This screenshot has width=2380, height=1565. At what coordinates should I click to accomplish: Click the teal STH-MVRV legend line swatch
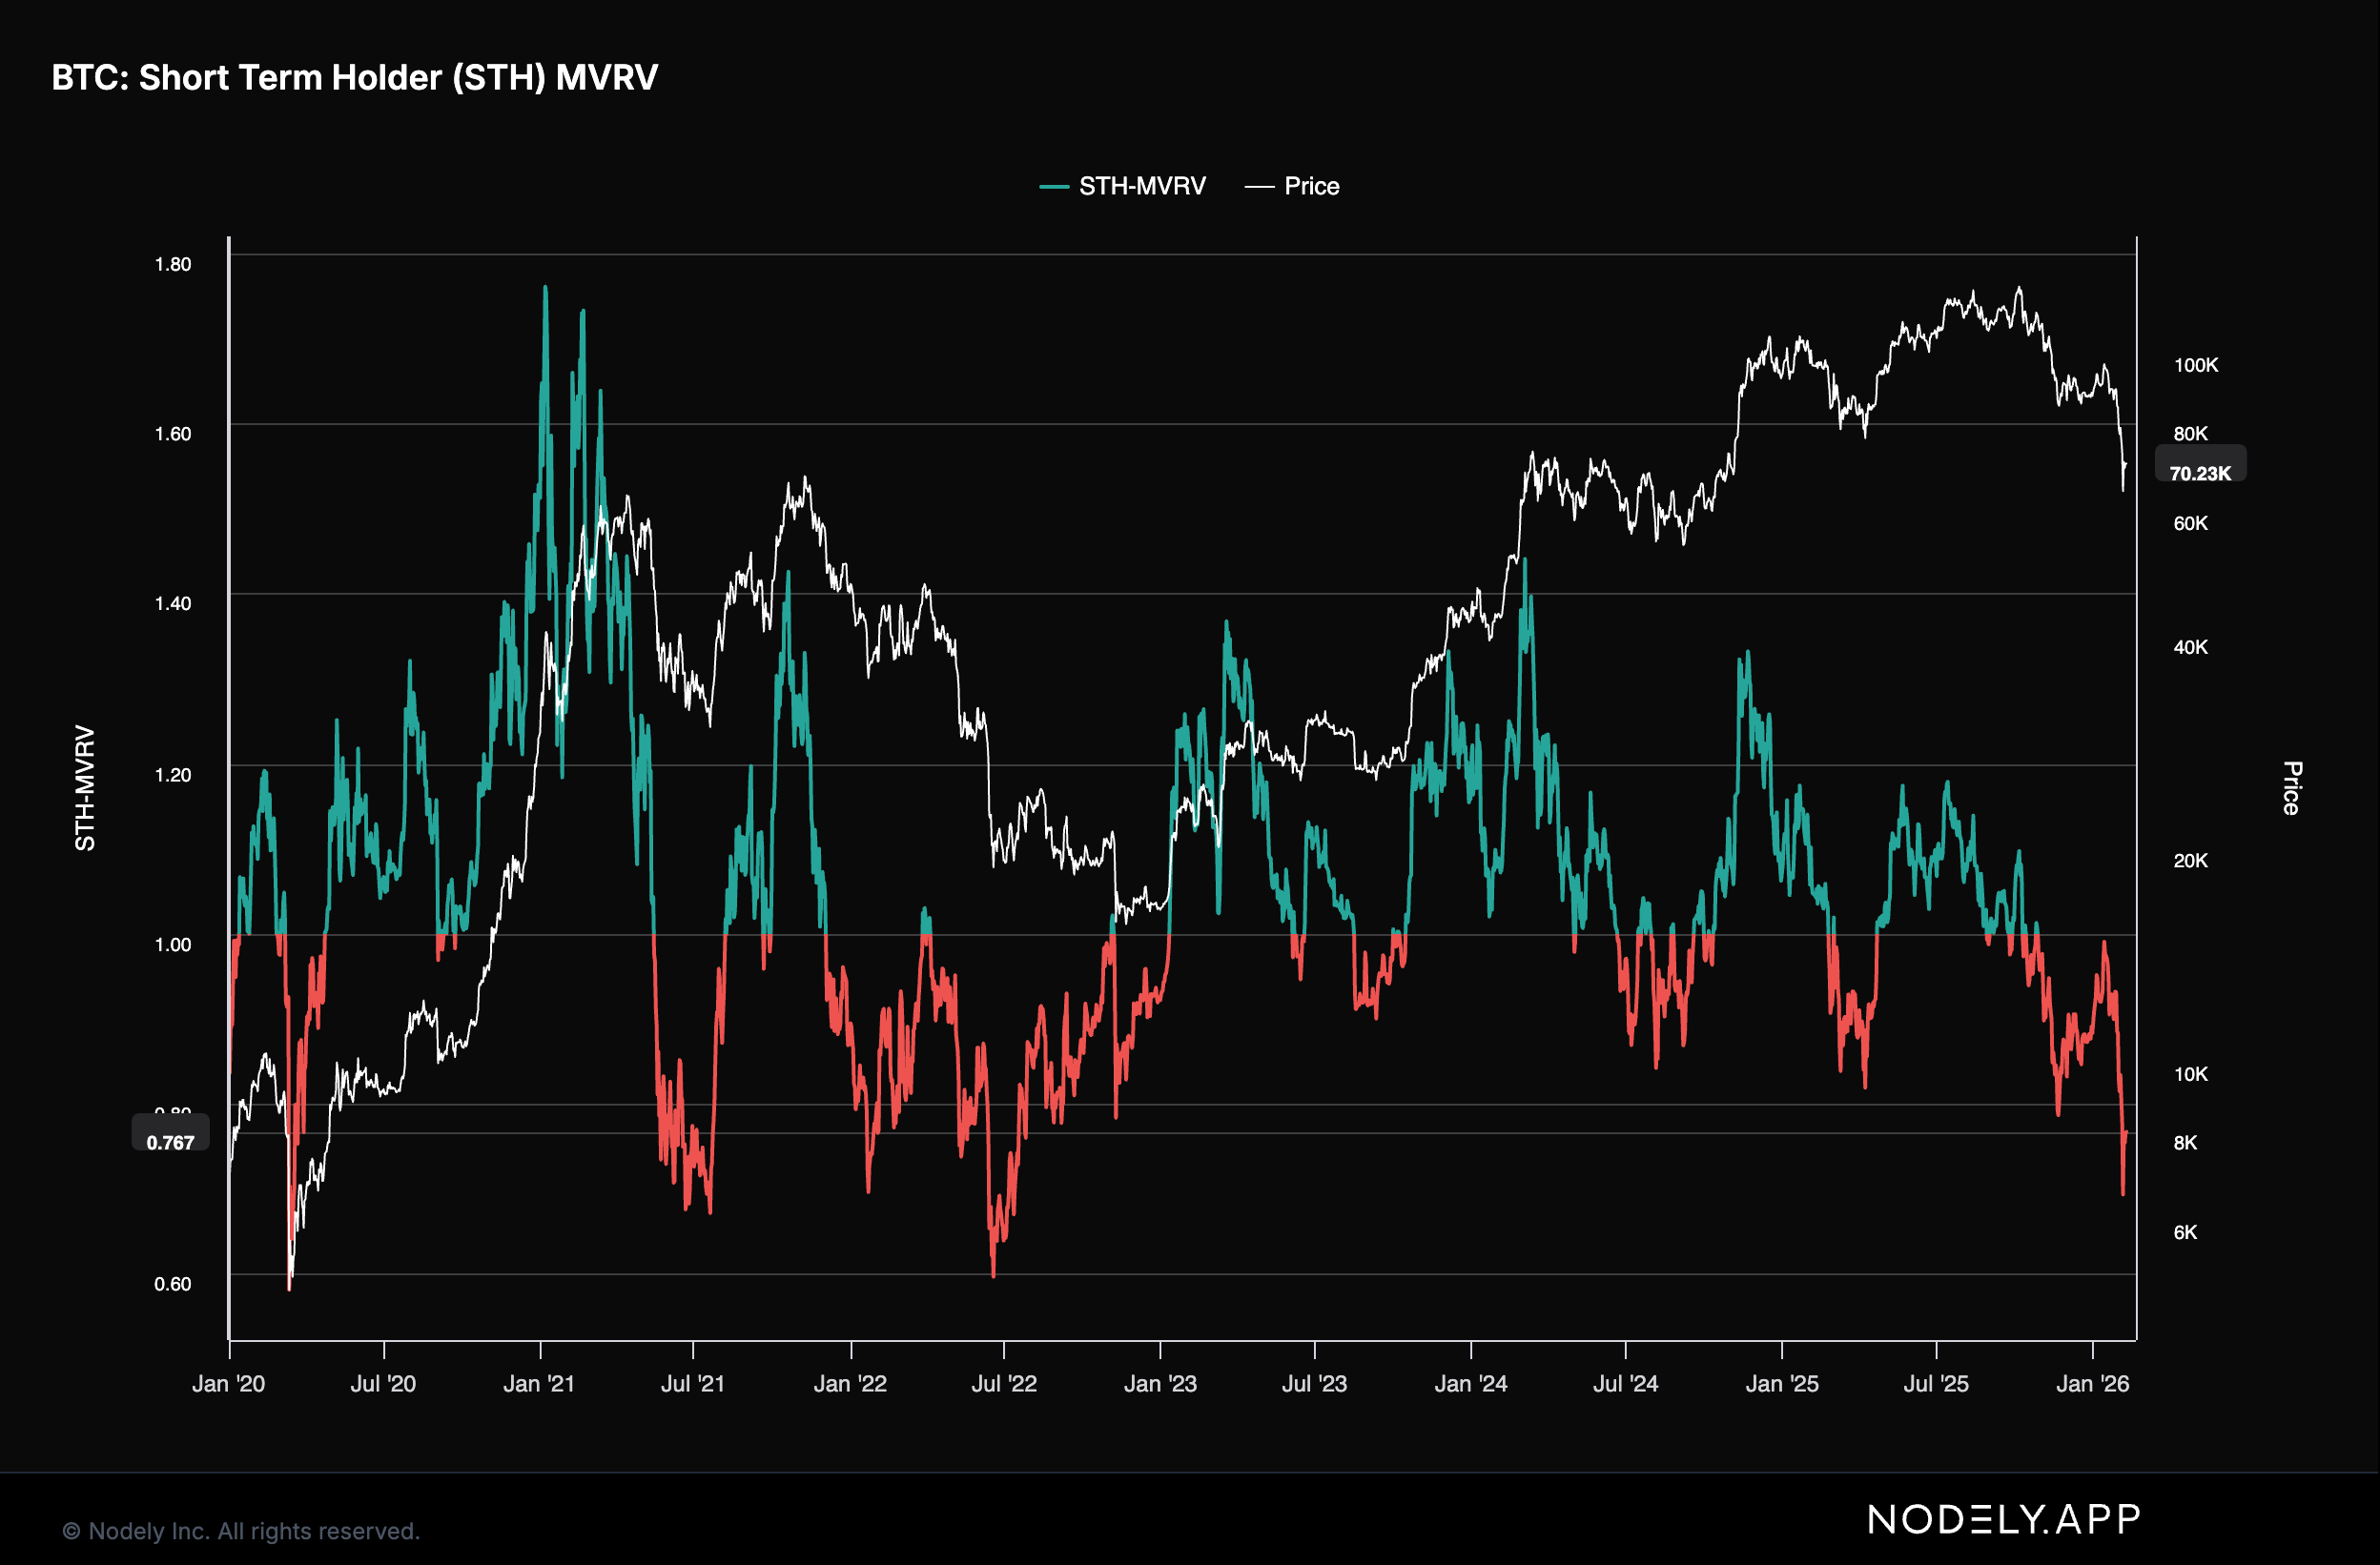[x=1054, y=187]
